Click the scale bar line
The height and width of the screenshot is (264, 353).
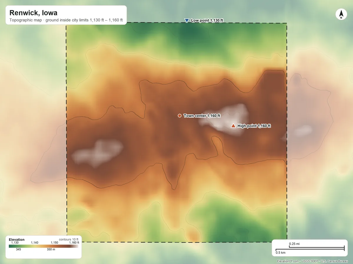tap(310, 249)
